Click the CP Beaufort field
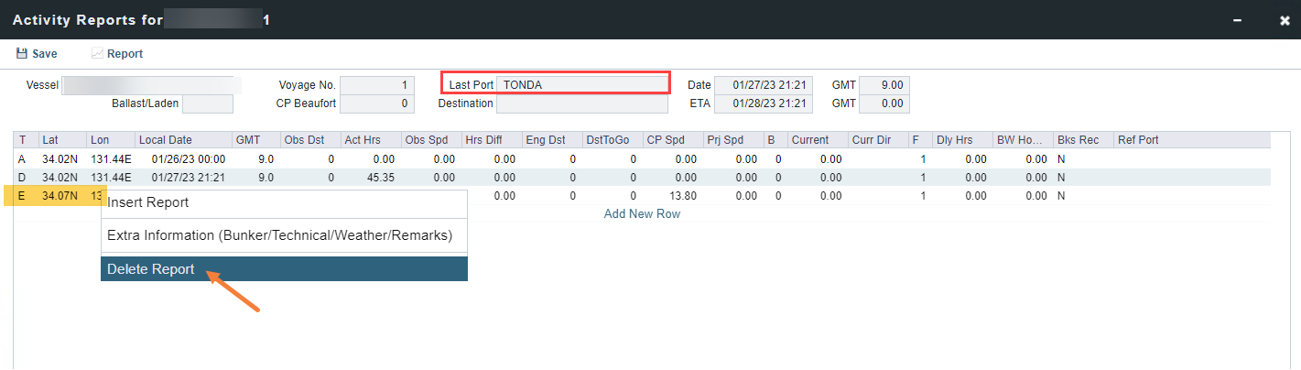 tap(376, 103)
